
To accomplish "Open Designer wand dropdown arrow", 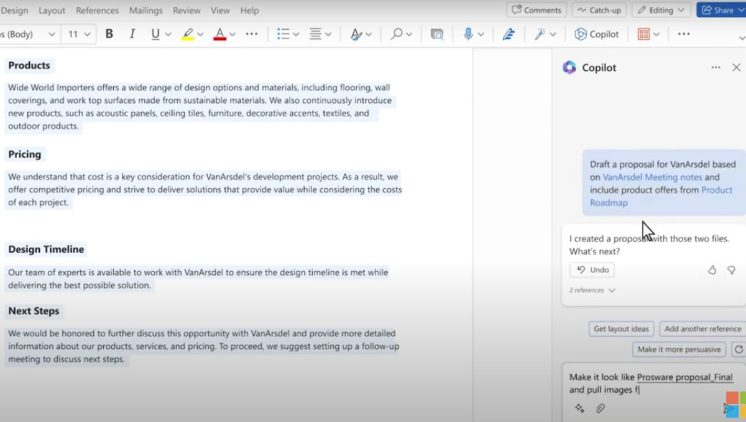I will point(553,35).
